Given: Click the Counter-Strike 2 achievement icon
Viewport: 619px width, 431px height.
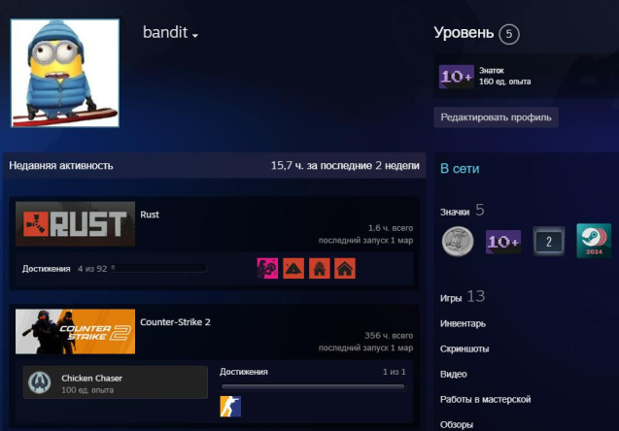Looking at the screenshot, I should click(230, 406).
